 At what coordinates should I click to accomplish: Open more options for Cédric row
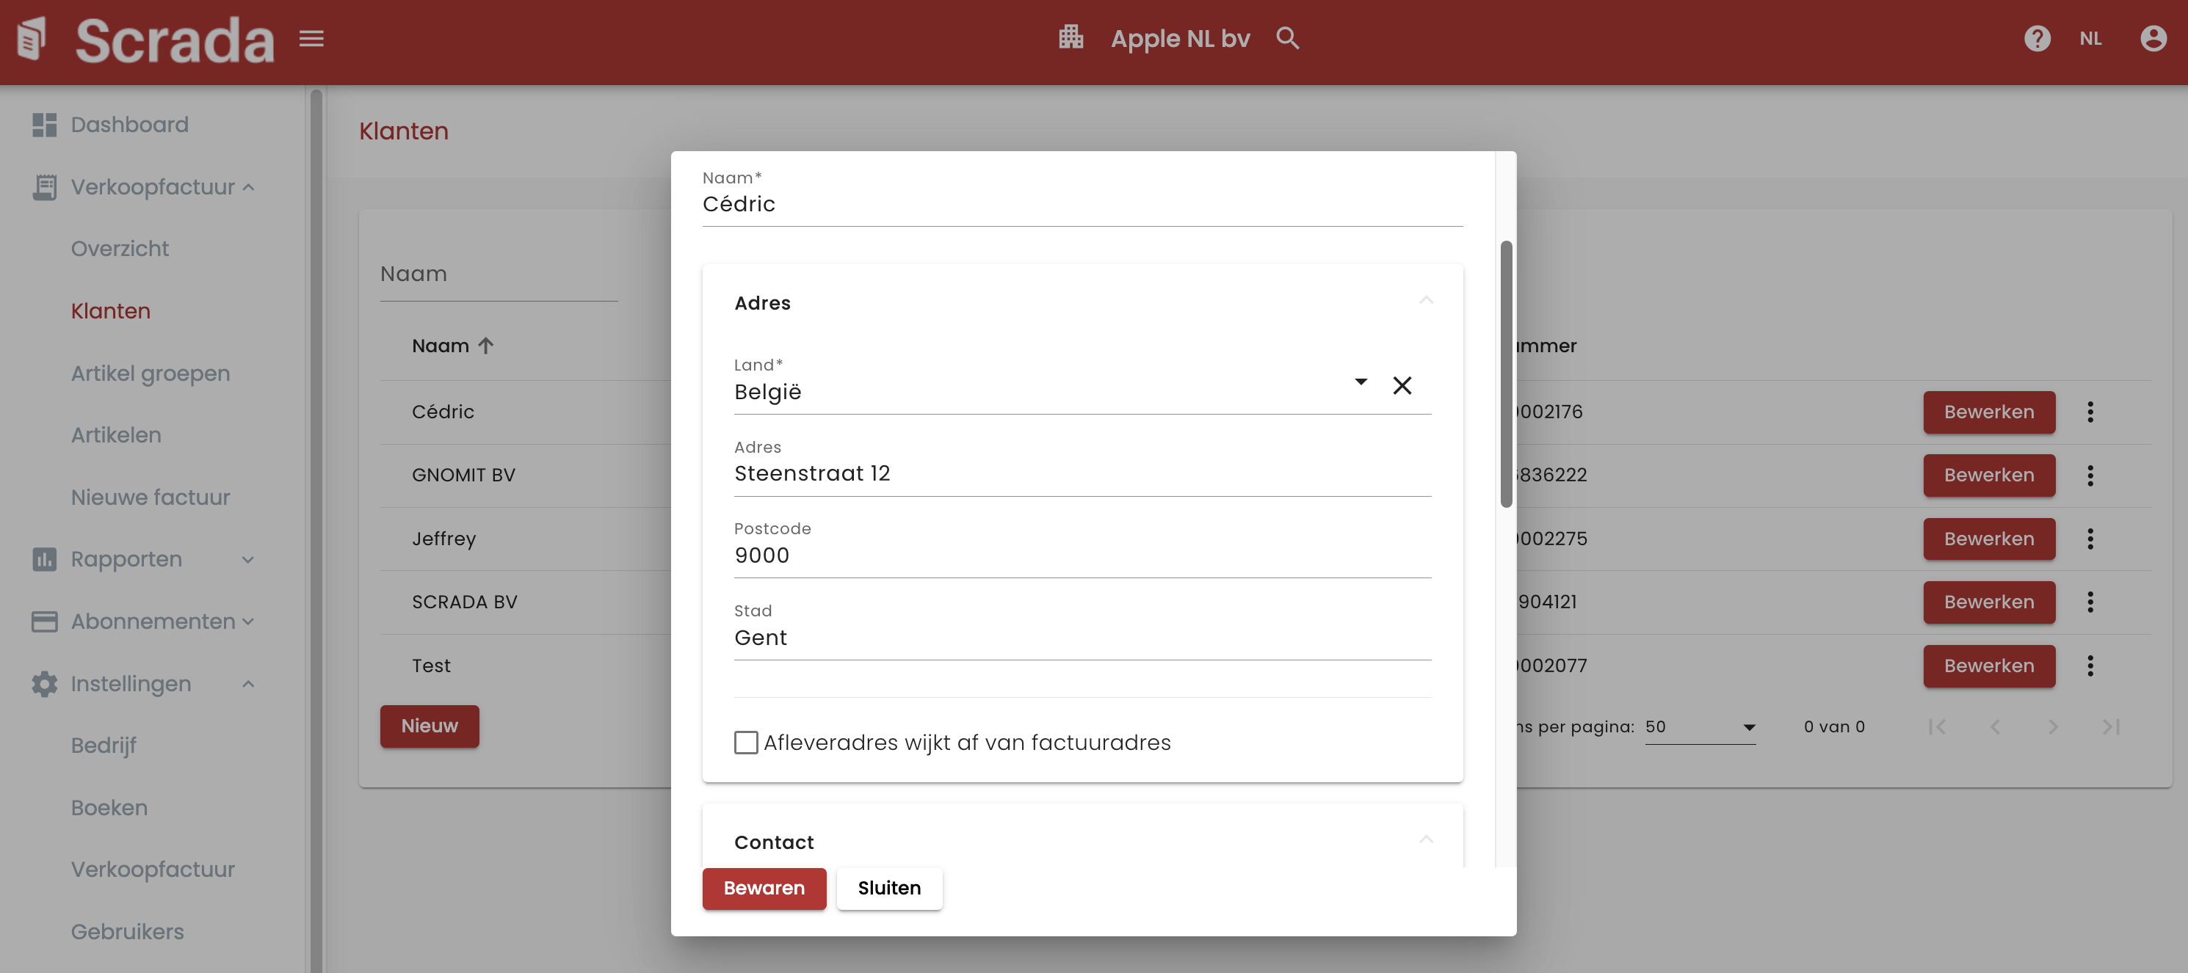pyautogui.click(x=2090, y=412)
